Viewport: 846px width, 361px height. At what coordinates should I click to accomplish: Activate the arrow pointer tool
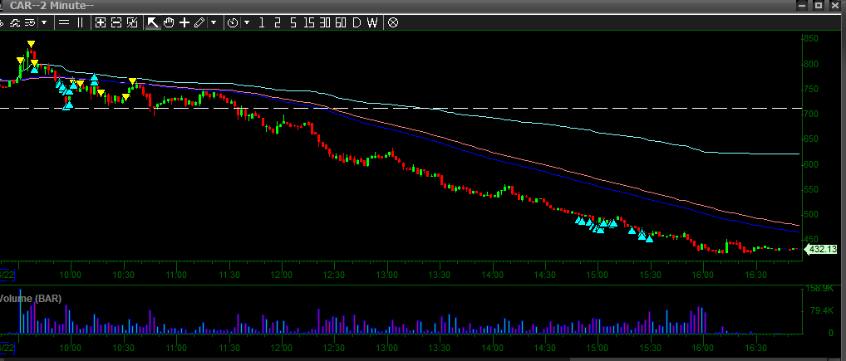click(x=153, y=22)
